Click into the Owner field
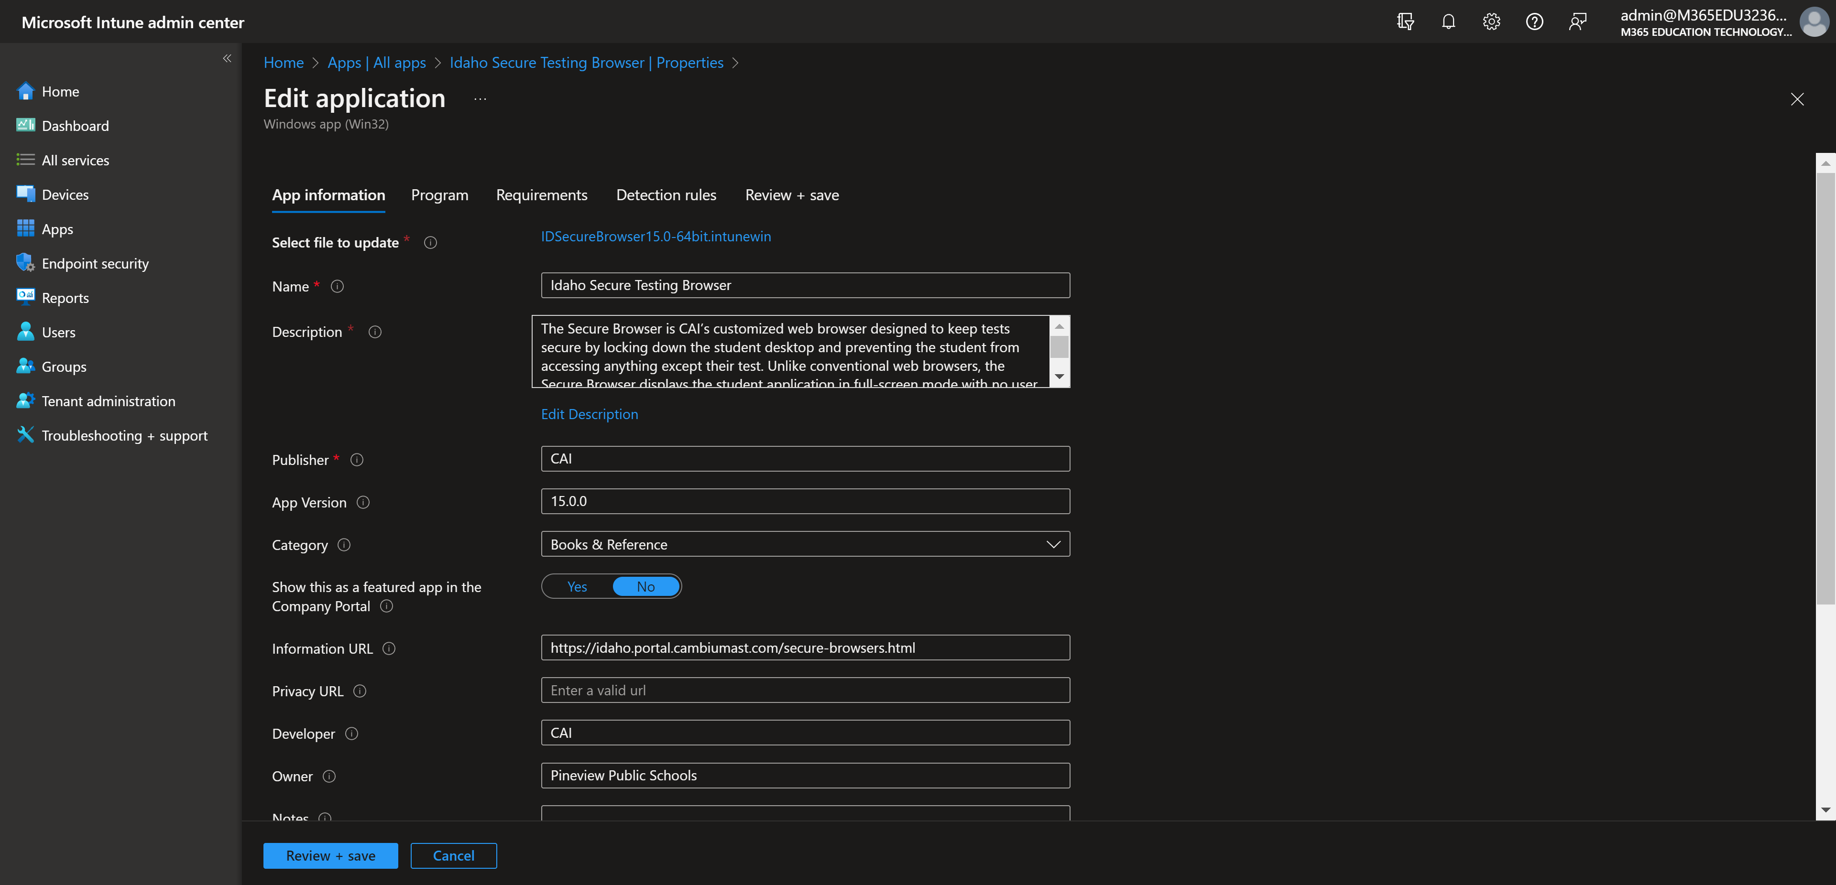The image size is (1836, 885). pos(805,776)
